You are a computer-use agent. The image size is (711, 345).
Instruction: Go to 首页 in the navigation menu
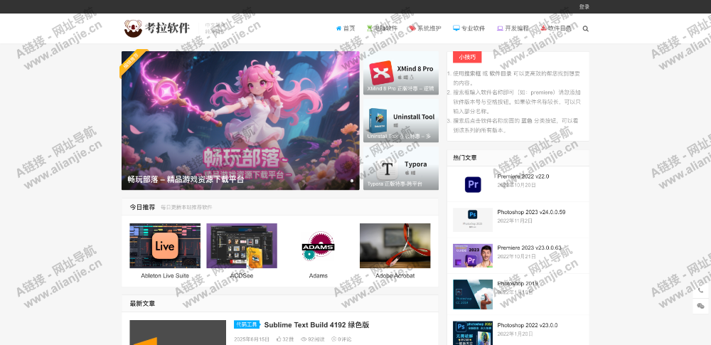(x=349, y=28)
